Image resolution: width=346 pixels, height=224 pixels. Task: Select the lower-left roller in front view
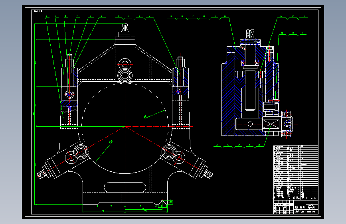tap(81, 152)
